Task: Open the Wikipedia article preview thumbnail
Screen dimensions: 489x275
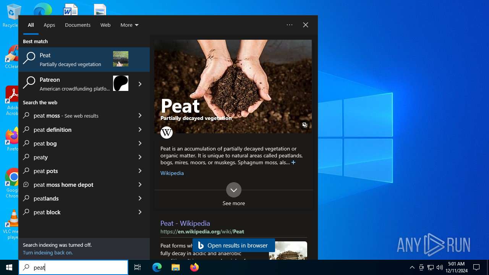Action: 288,251
